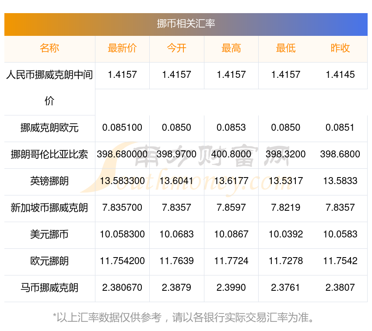The width and height of the screenshot is (372, 331).
Task: Click the low value 11.7278
Action: 286,261
